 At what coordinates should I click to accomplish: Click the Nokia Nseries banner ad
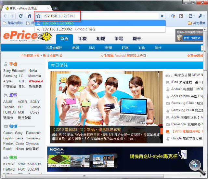[x=125, y=159]
